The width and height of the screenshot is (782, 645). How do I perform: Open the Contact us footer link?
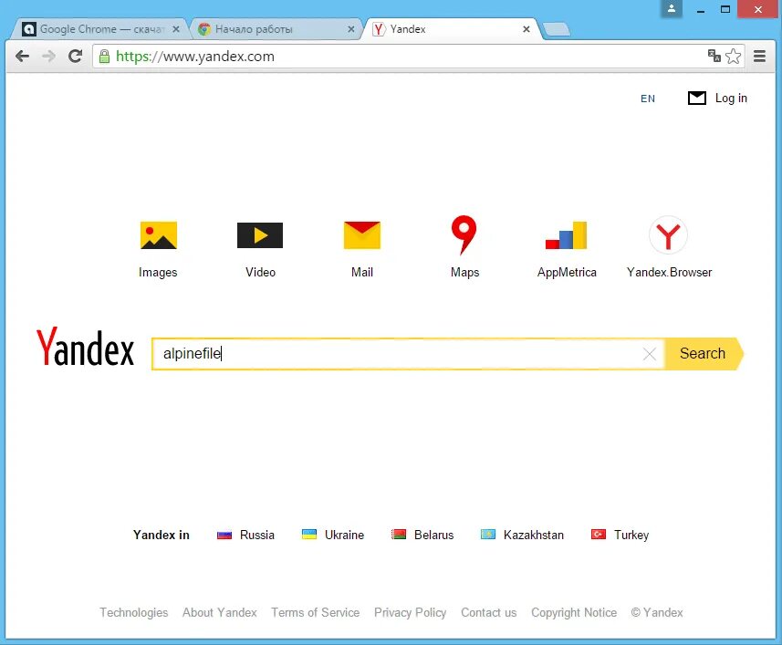pos(489,612)
